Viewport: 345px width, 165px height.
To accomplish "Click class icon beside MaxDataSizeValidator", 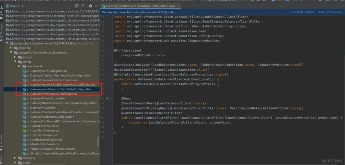I will (24, 144).
